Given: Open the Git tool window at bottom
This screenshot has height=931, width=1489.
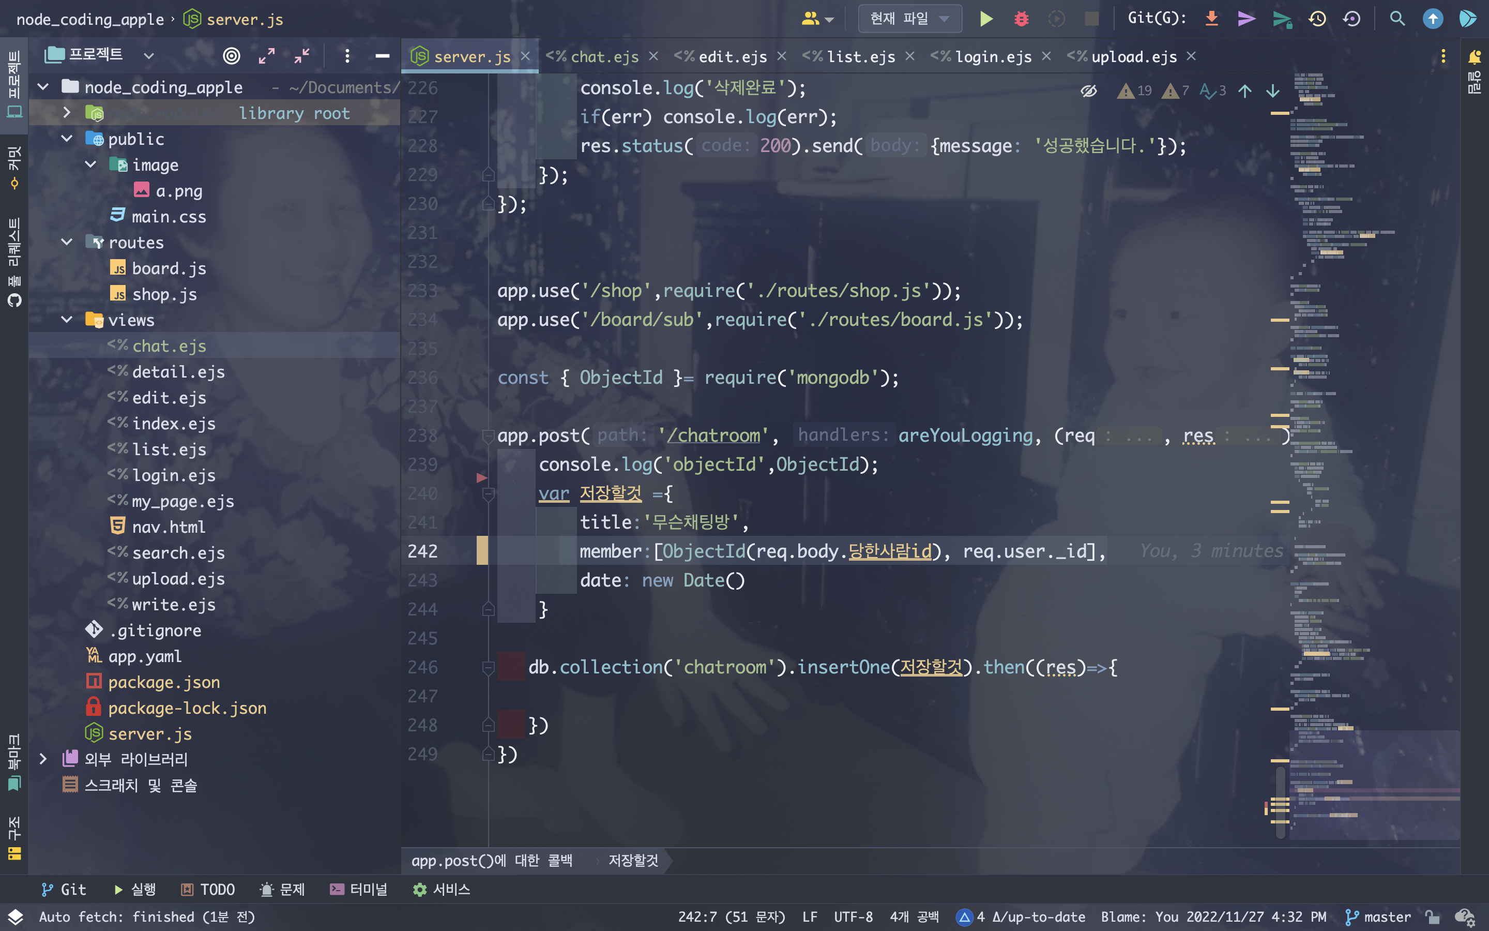Looking at the screenshot, I should tap(64, 889).
